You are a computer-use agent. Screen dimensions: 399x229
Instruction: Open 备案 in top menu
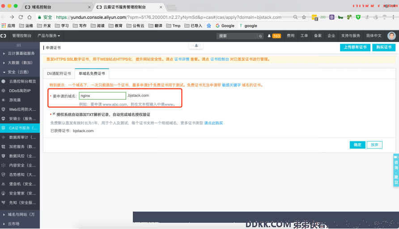click(x=318, y=36)
